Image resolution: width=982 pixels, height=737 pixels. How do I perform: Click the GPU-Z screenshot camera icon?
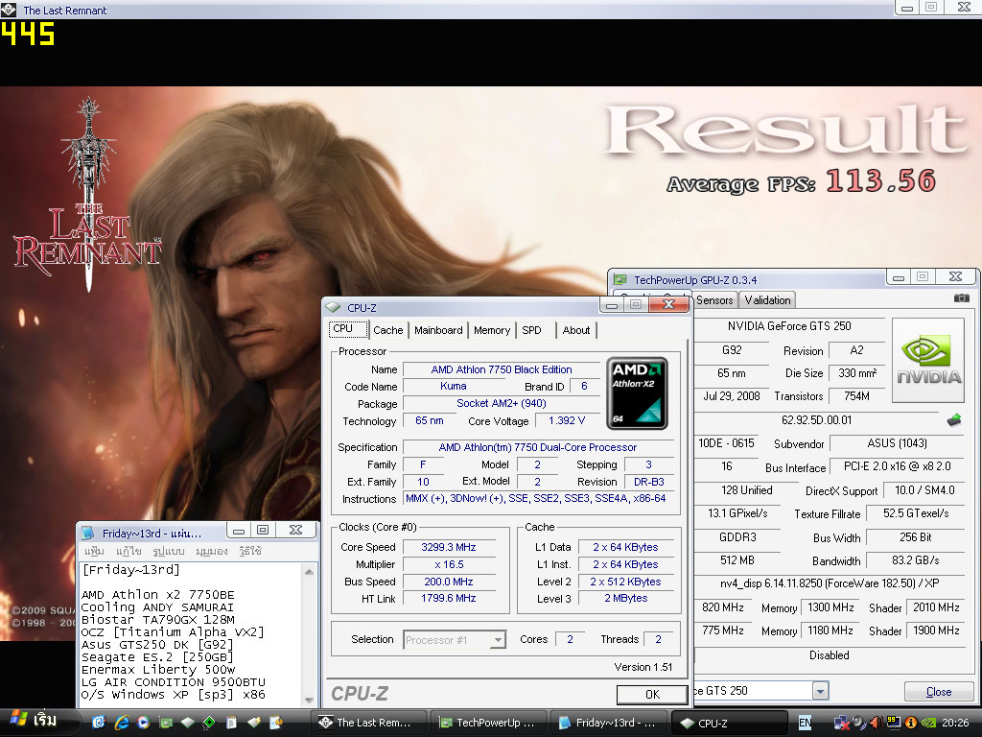961,299
